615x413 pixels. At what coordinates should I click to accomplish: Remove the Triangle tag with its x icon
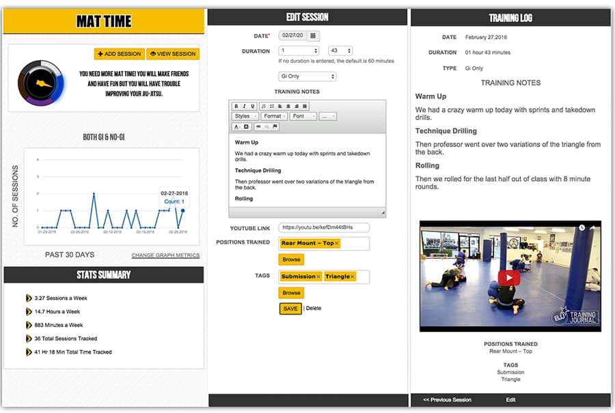pyautogui.click(x=353, y=276)
